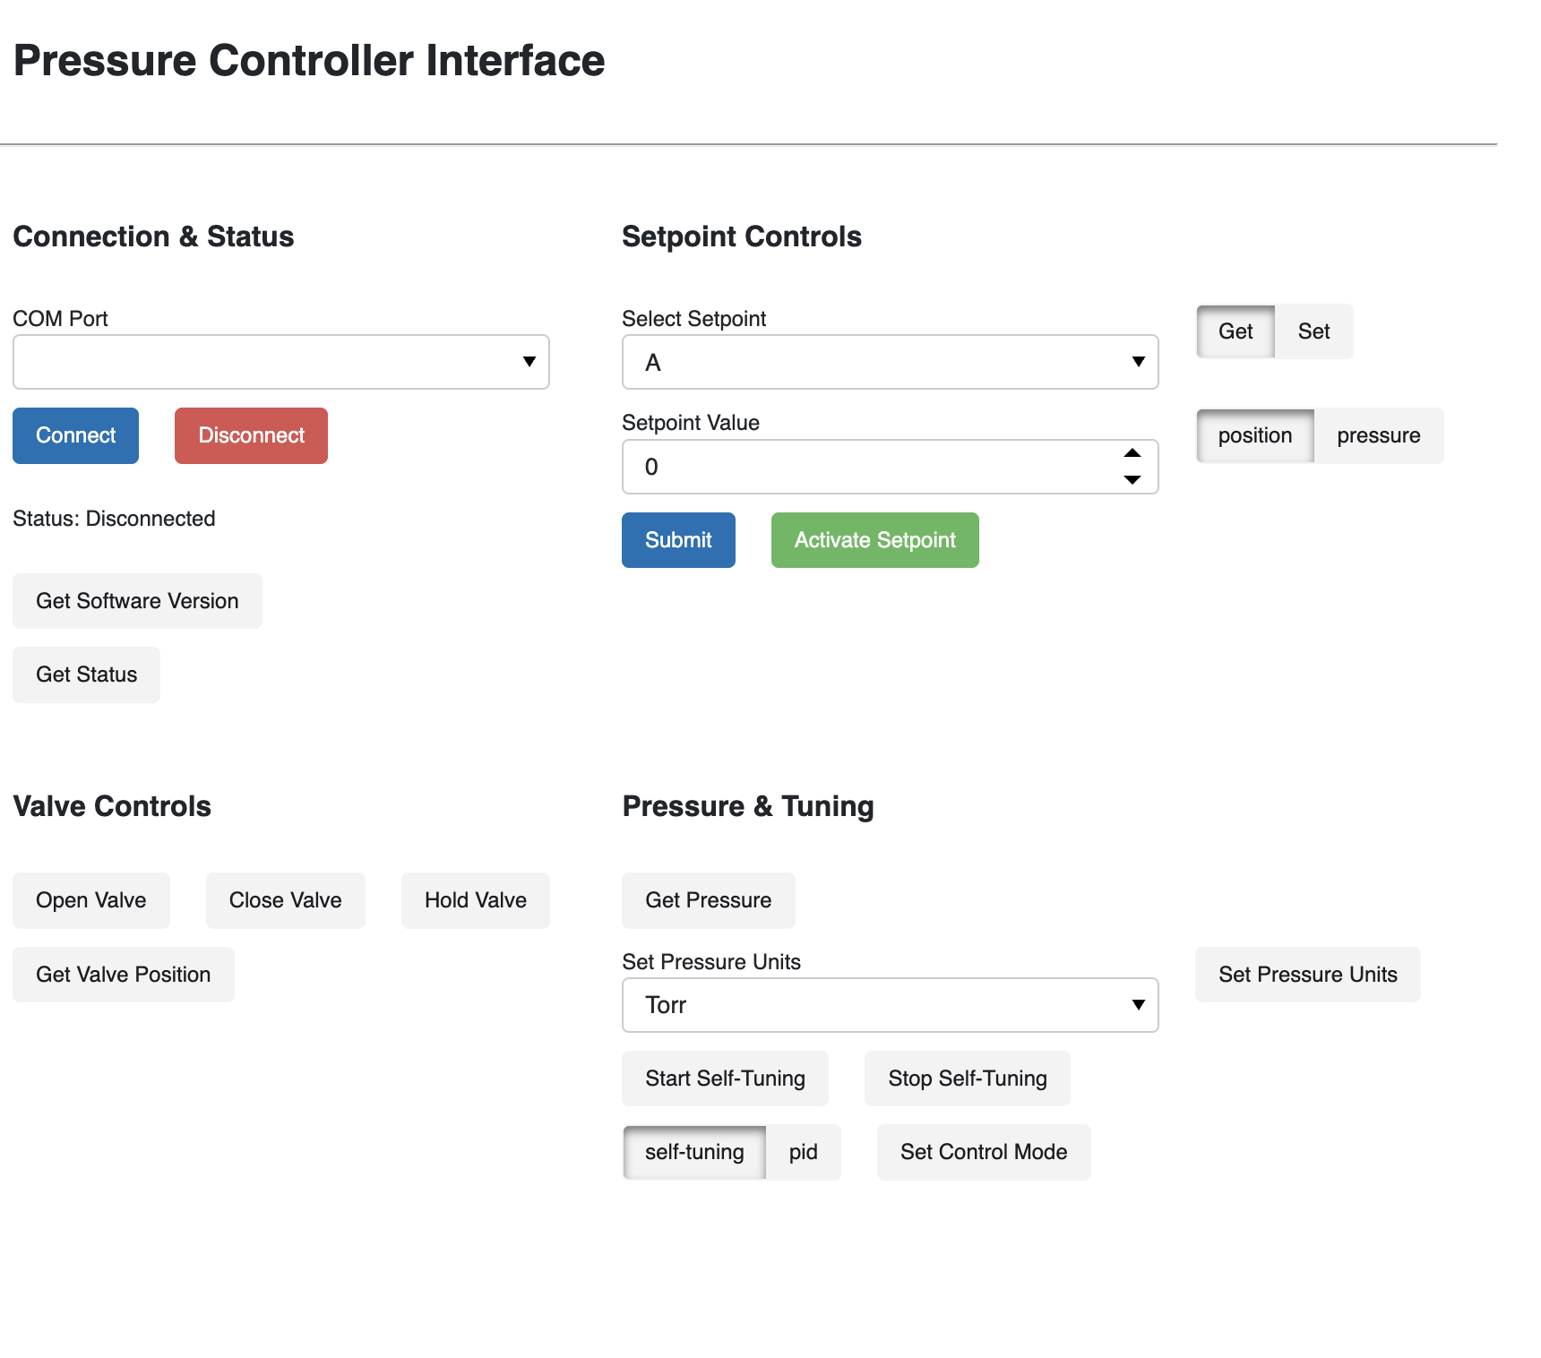Increment Setpoint Value with the up arrow
The width and height of the screenshot is (1541, 1358).
click(x=1132, y=453)
